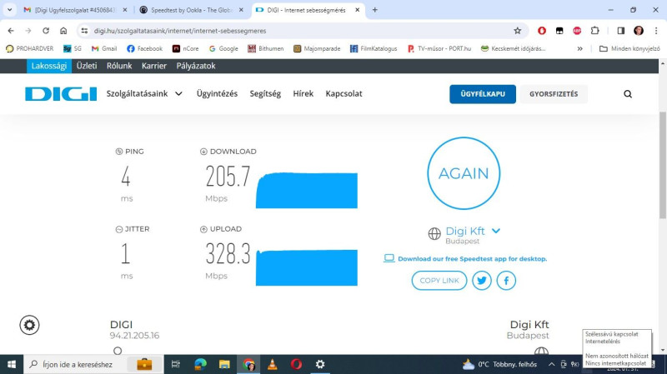The image size is (667, 374).
Task: Open the Minden könyvjelző folder
Action: tap(629, 49)
